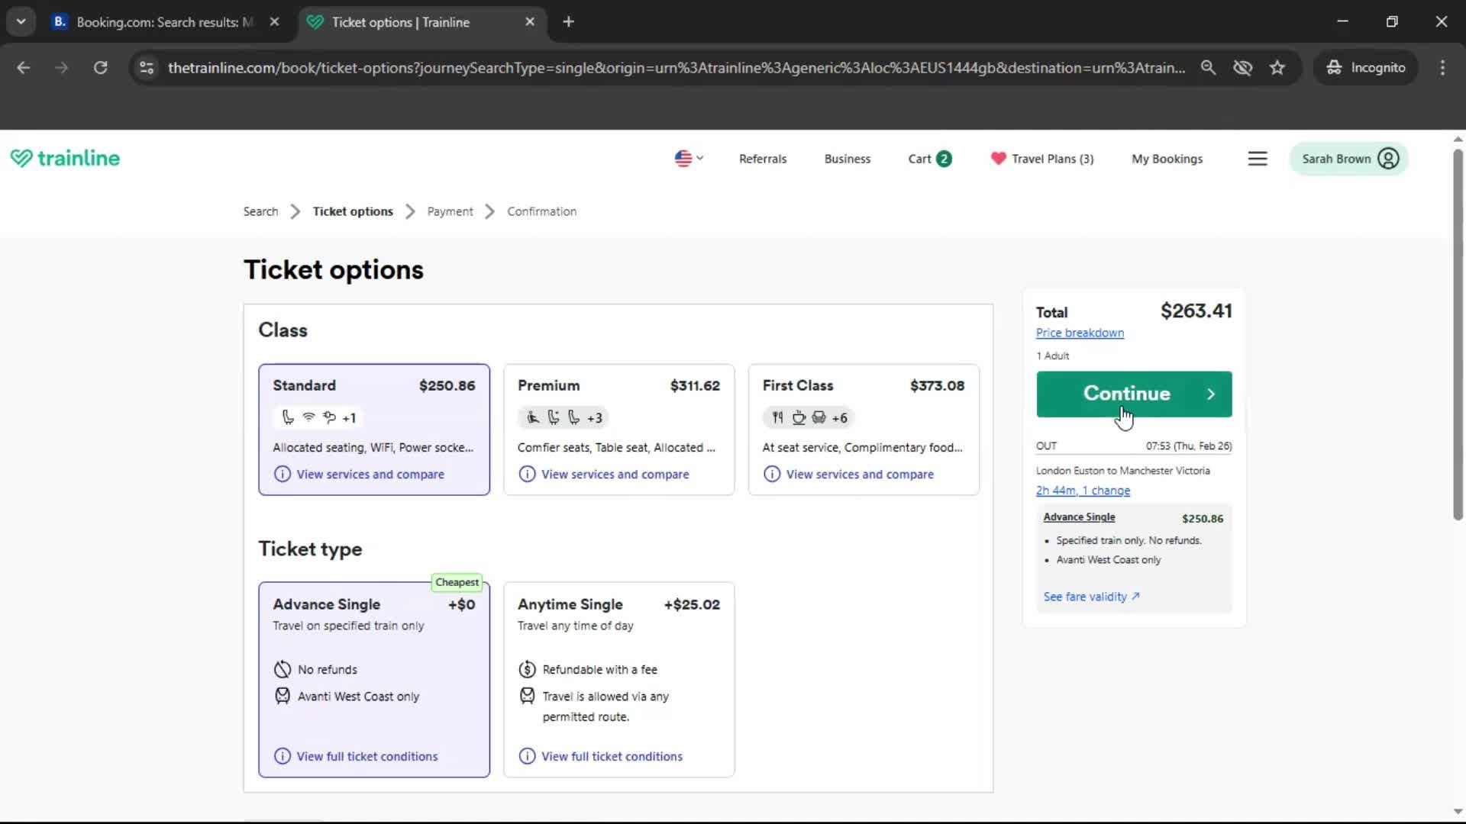Click the Travel Plans heart icon

(x=998, y=159)
